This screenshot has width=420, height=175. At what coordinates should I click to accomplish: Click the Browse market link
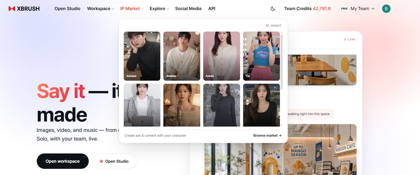click(267, 136)
